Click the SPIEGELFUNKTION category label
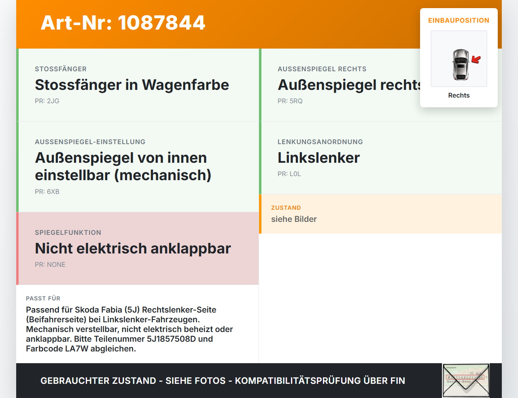Image resolution: width=518 pixels, height=398 pixels. (68, 233)
